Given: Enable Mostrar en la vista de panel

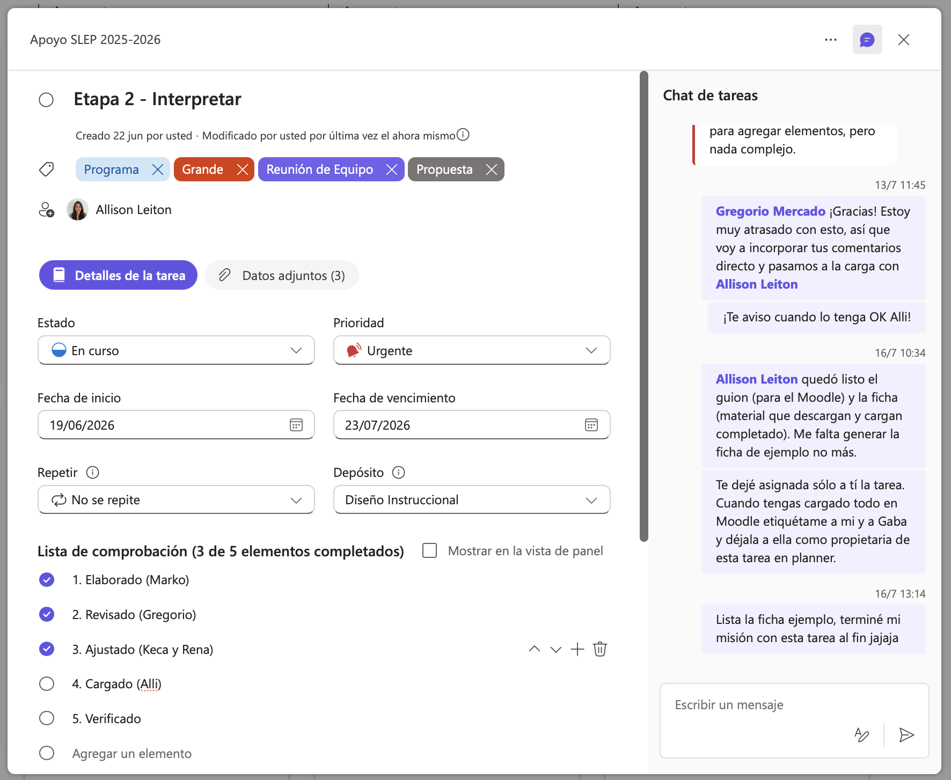Looking at the screenshot, I should click(430, 551).
